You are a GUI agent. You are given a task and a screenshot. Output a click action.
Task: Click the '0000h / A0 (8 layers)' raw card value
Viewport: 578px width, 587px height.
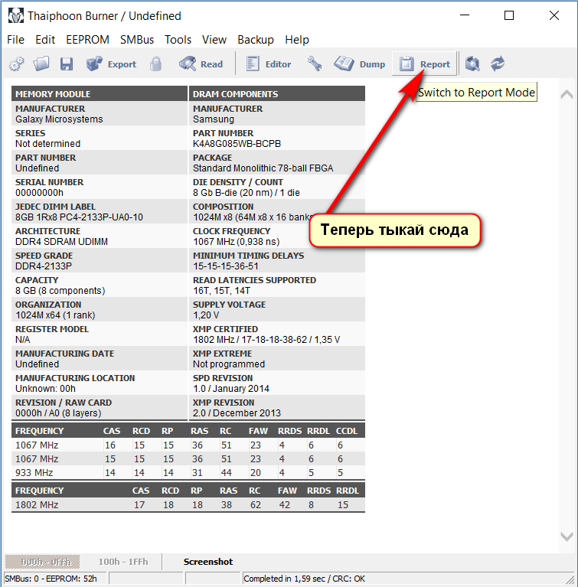[58, 413]
